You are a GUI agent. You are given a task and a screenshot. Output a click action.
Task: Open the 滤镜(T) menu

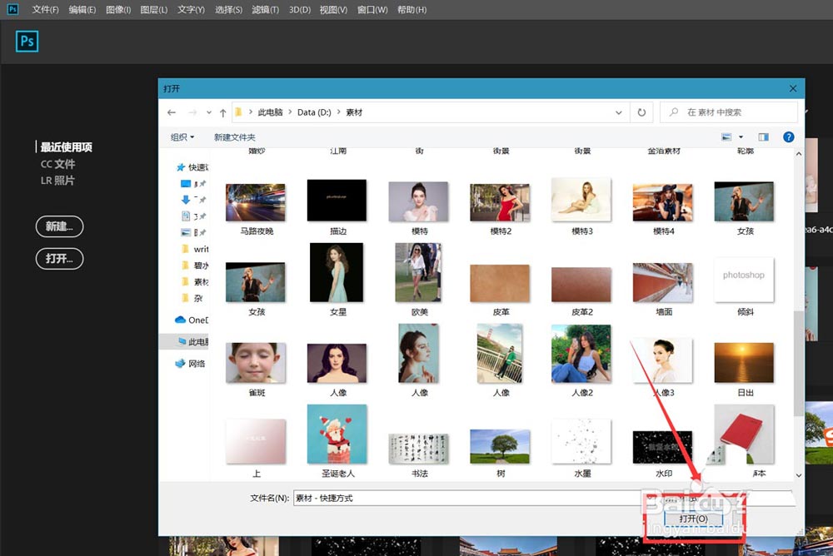point(266,9)
